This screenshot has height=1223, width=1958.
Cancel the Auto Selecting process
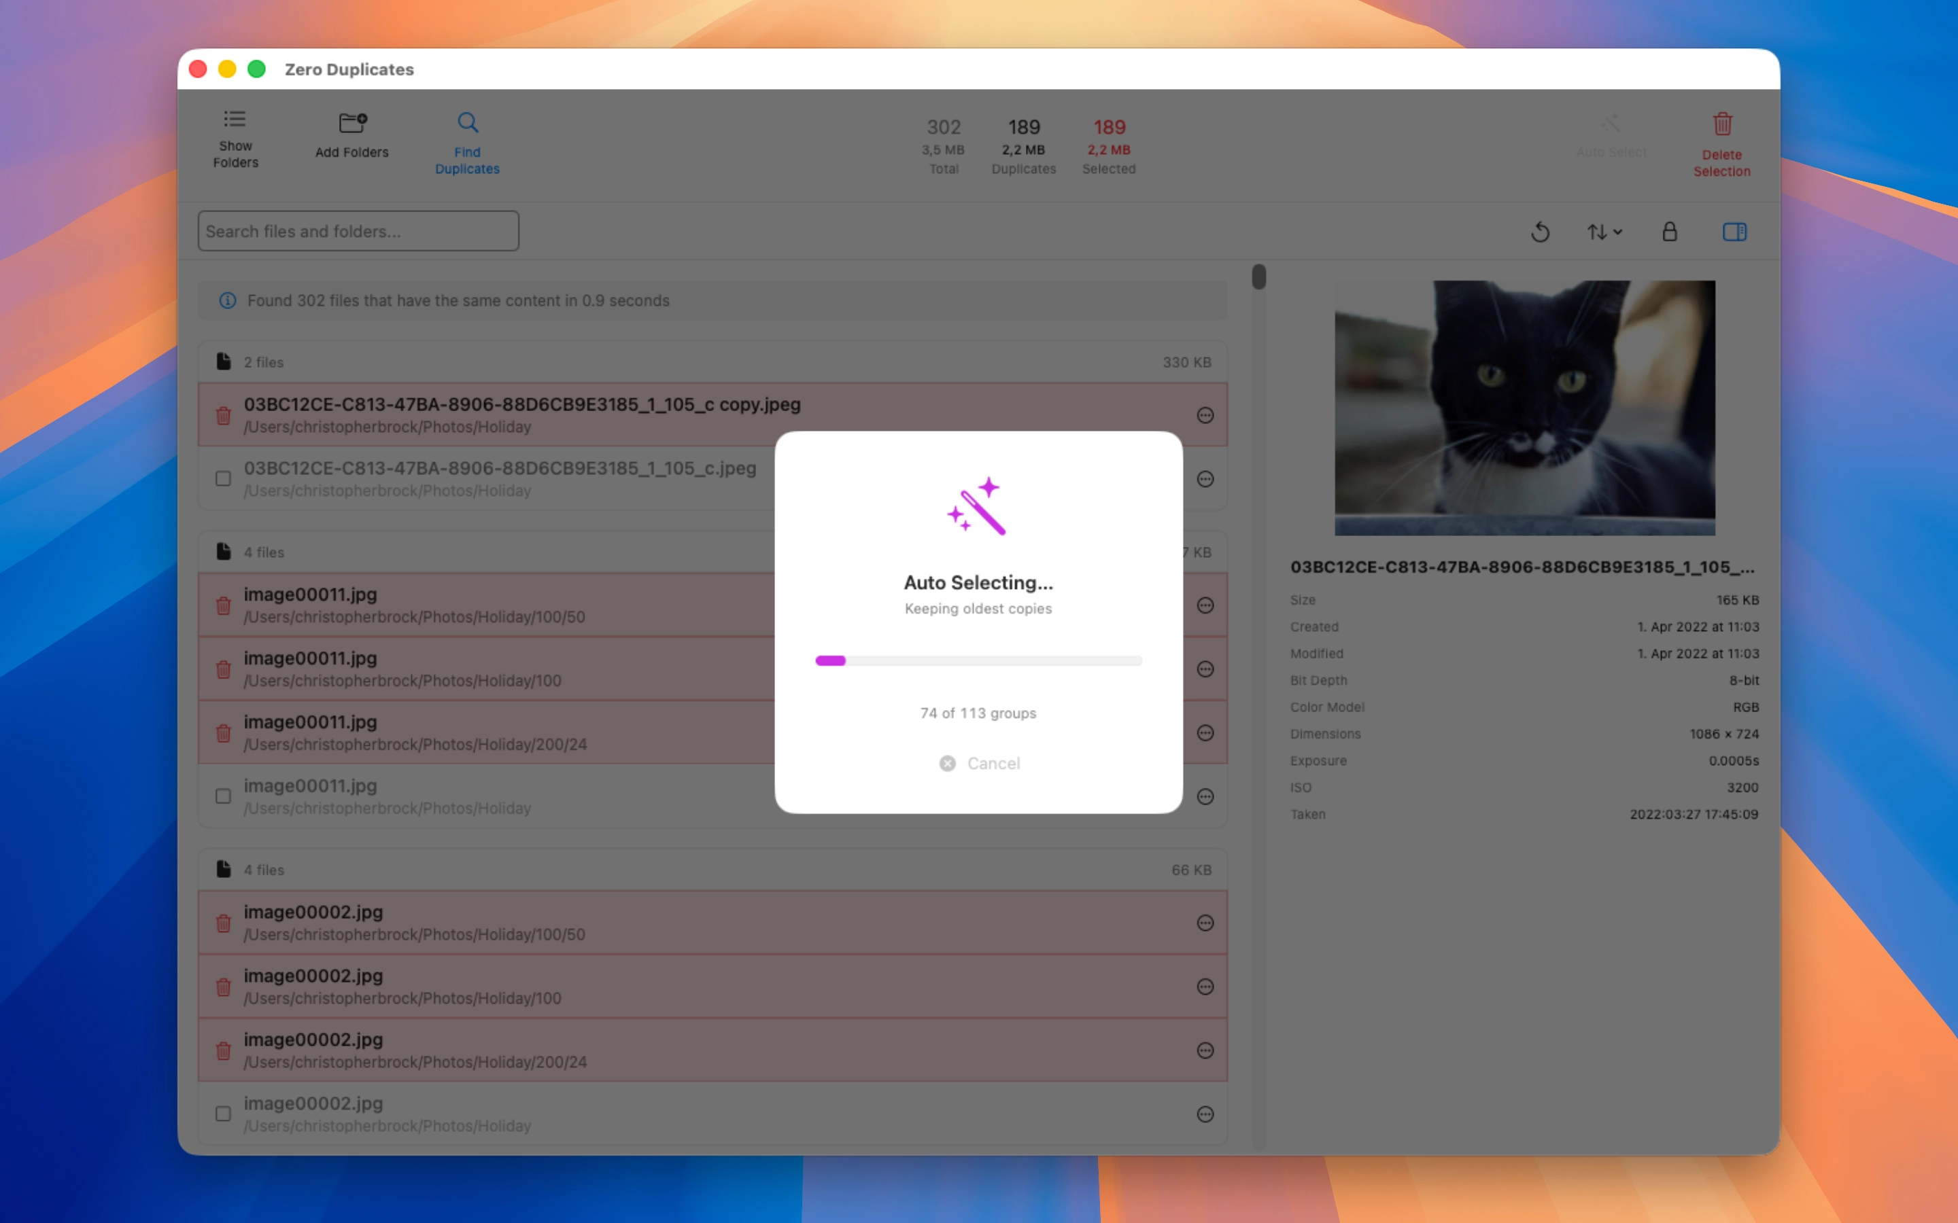coord(978,763)
